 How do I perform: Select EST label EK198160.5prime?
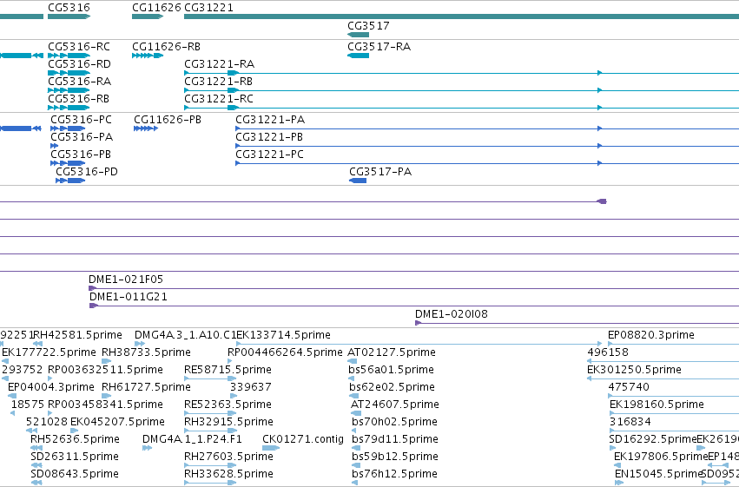click(657, 405)
